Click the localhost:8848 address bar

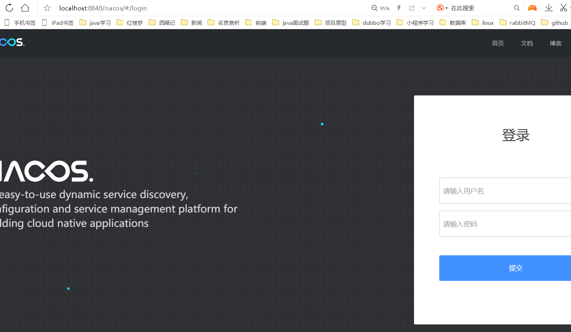point(103,8)
